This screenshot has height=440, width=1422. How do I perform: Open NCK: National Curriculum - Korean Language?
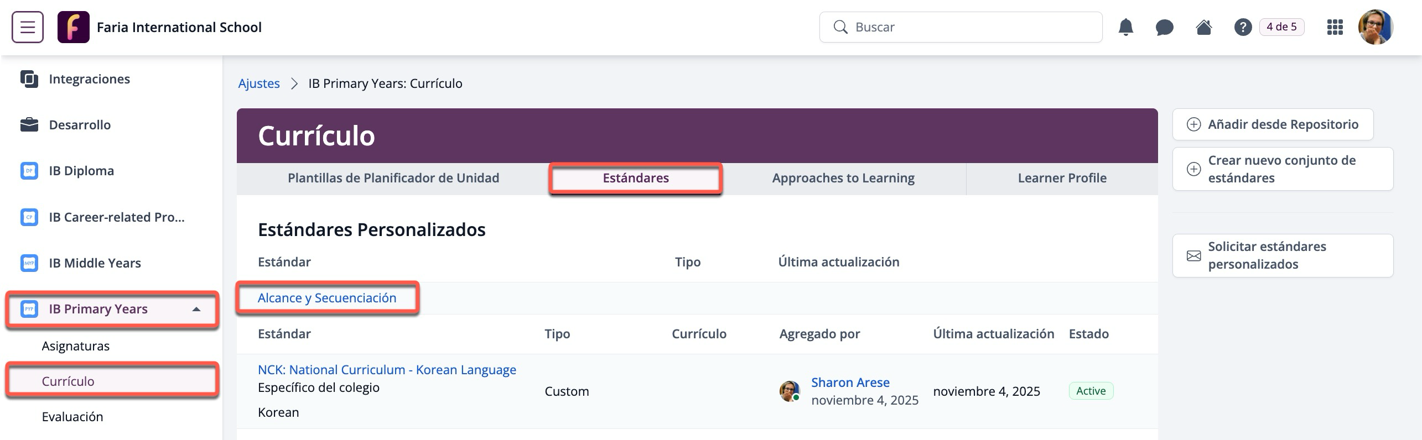coord(387,370)
